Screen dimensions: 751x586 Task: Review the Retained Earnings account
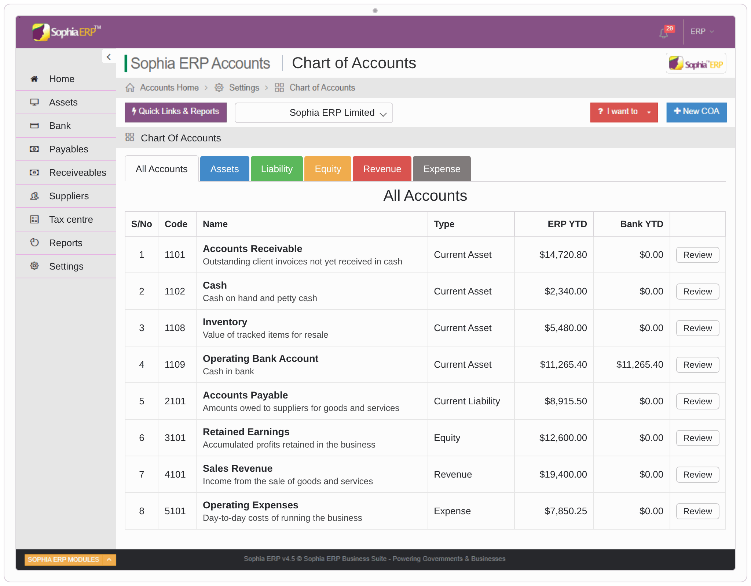[x=697, y=438]
